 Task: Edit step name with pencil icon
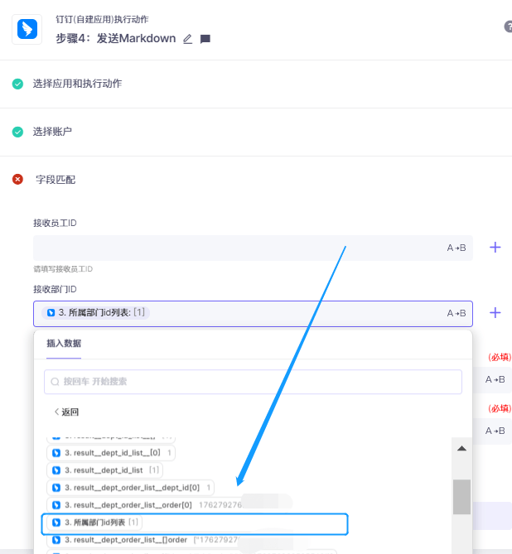click(188, 39)
